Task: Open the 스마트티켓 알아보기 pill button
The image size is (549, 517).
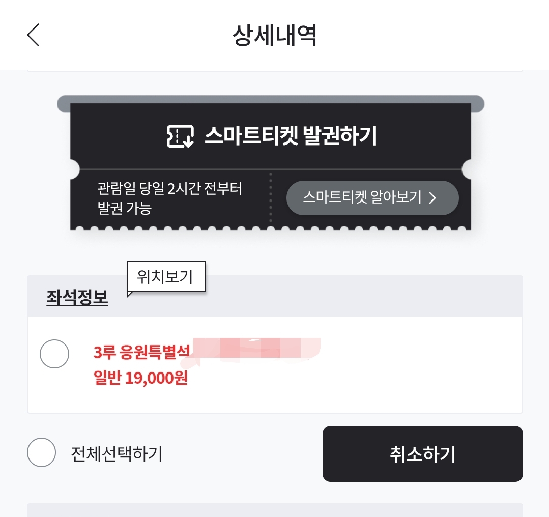Action: (372, 197)
